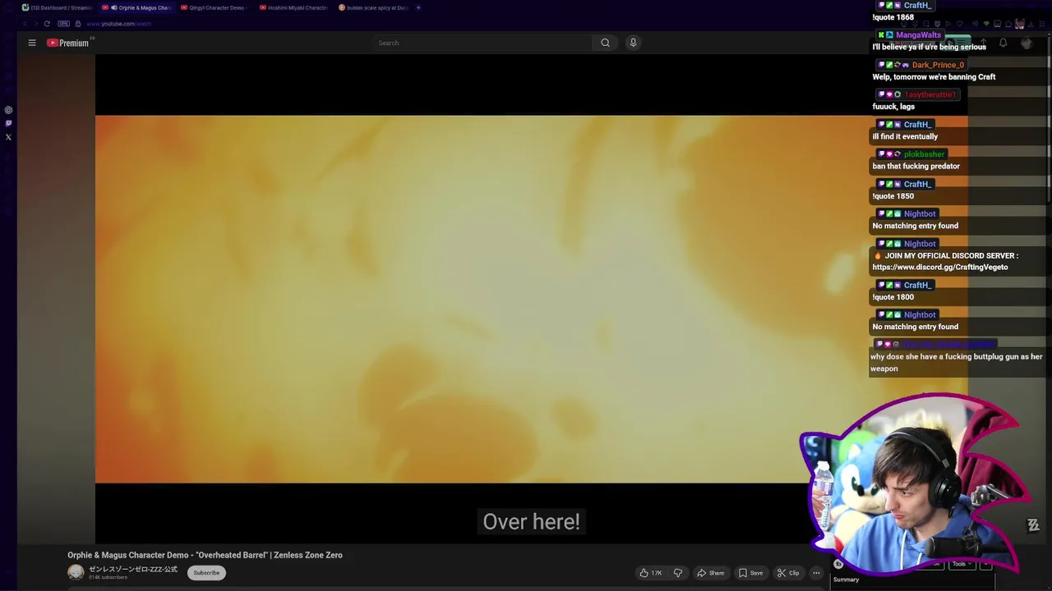Subscribe to the Zenless Zone Zero channel
Image resolution: width=1052 pixels, height=591 pixels.
tap(206, 573)
